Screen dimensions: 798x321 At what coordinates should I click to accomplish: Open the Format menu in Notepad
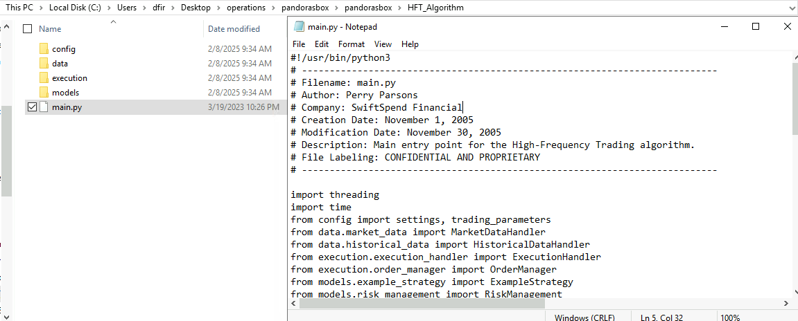(352, 44)
